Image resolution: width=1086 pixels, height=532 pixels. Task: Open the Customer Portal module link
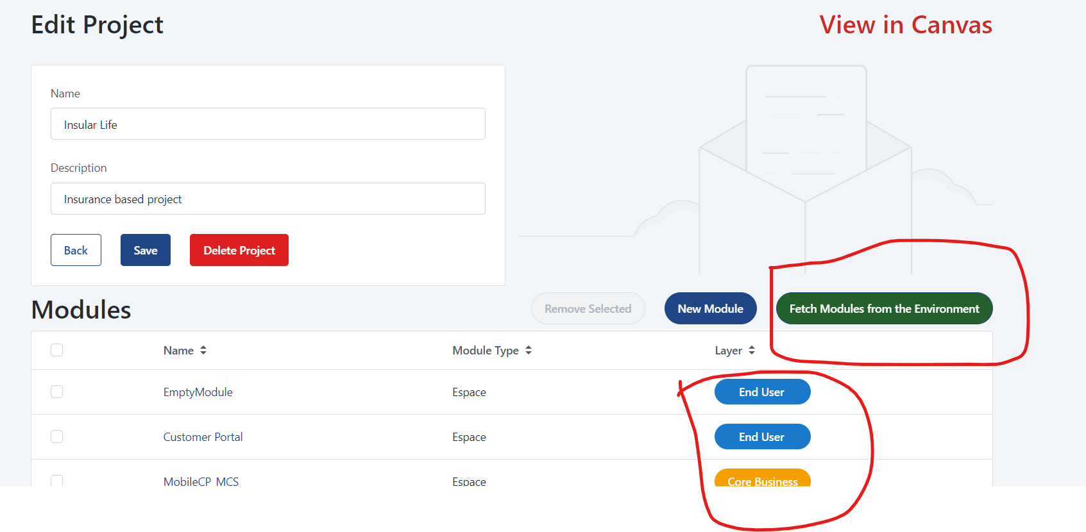pos(203,437)
